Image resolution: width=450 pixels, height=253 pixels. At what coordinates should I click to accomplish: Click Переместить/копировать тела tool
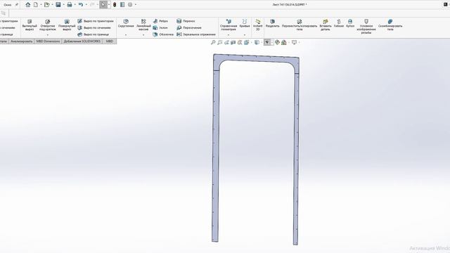click(x=300, y=25)
